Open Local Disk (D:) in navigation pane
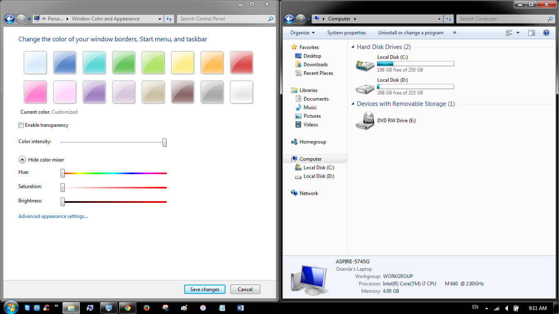This screenshot has width=559, height=314. (319, 176)
